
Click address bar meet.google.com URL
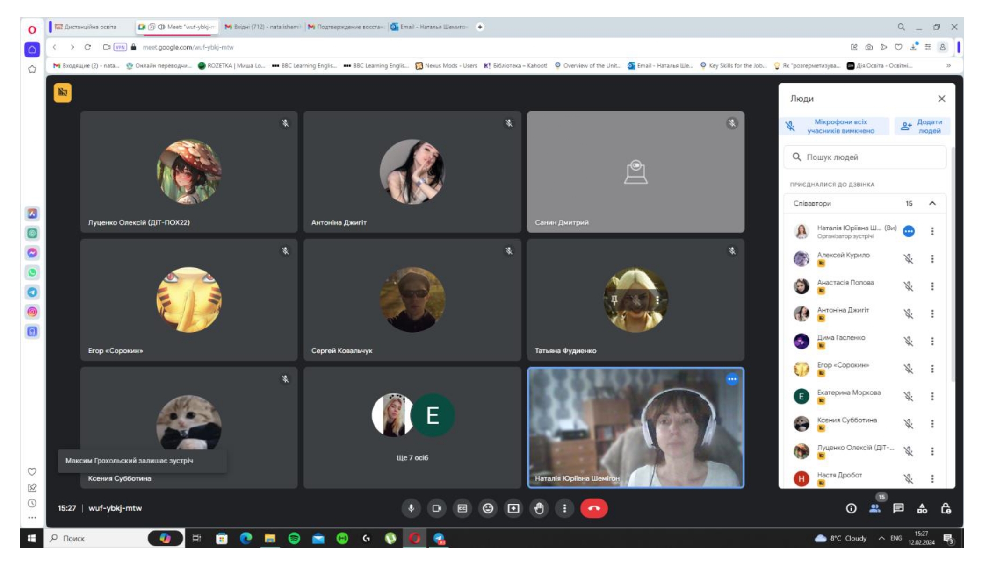coord(188,47)
